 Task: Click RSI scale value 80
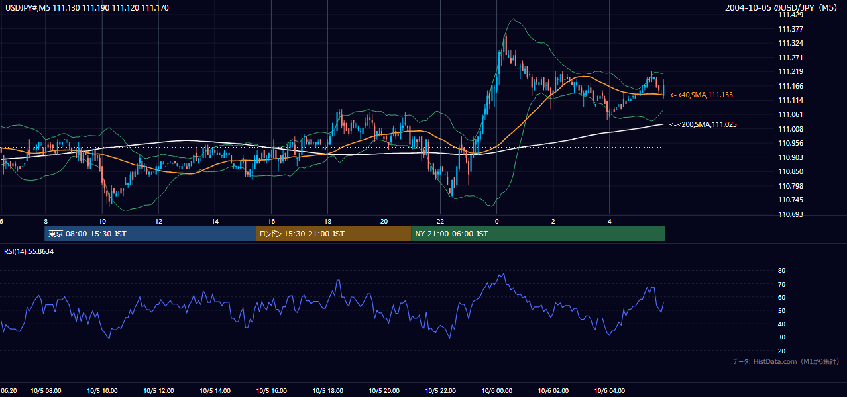click(x=782, y=271)
